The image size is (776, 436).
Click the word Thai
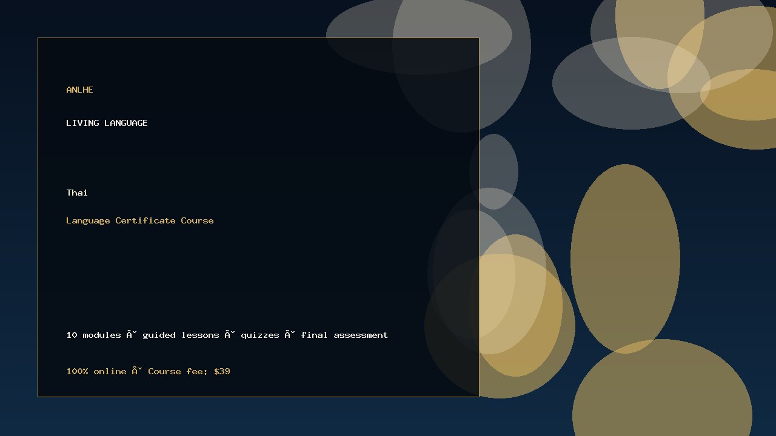click(77, 193)
